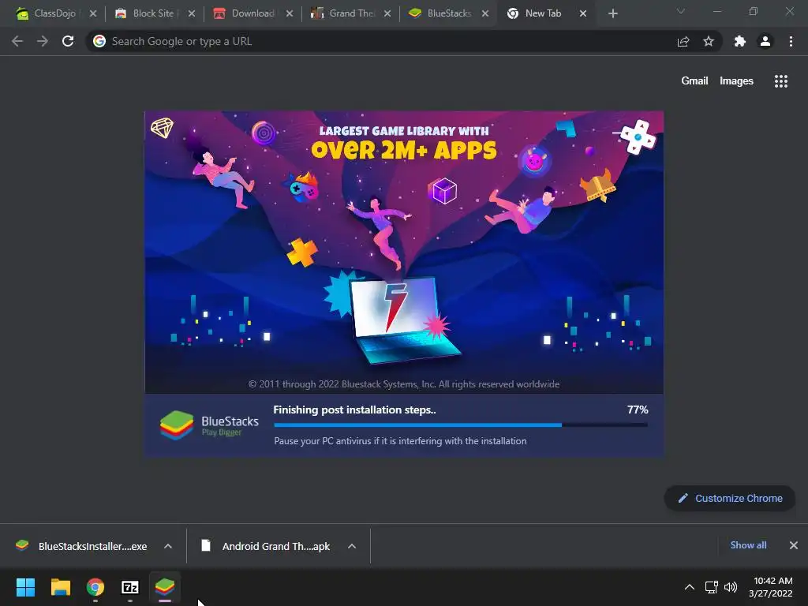Open the tab search chevron
This screenshot has height=606, width=808.
click(x=681, y=11)
